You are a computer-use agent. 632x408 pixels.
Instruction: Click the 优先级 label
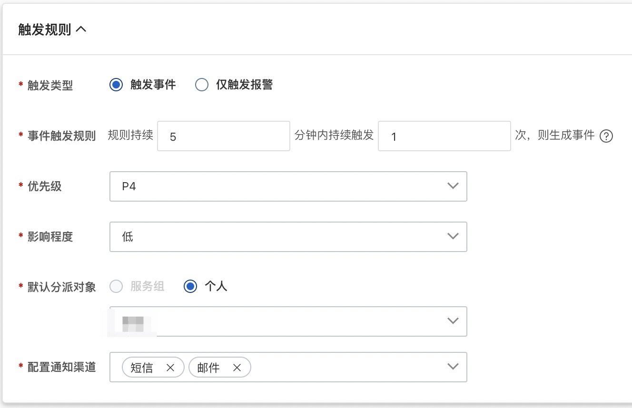click(x=45, y=186)
